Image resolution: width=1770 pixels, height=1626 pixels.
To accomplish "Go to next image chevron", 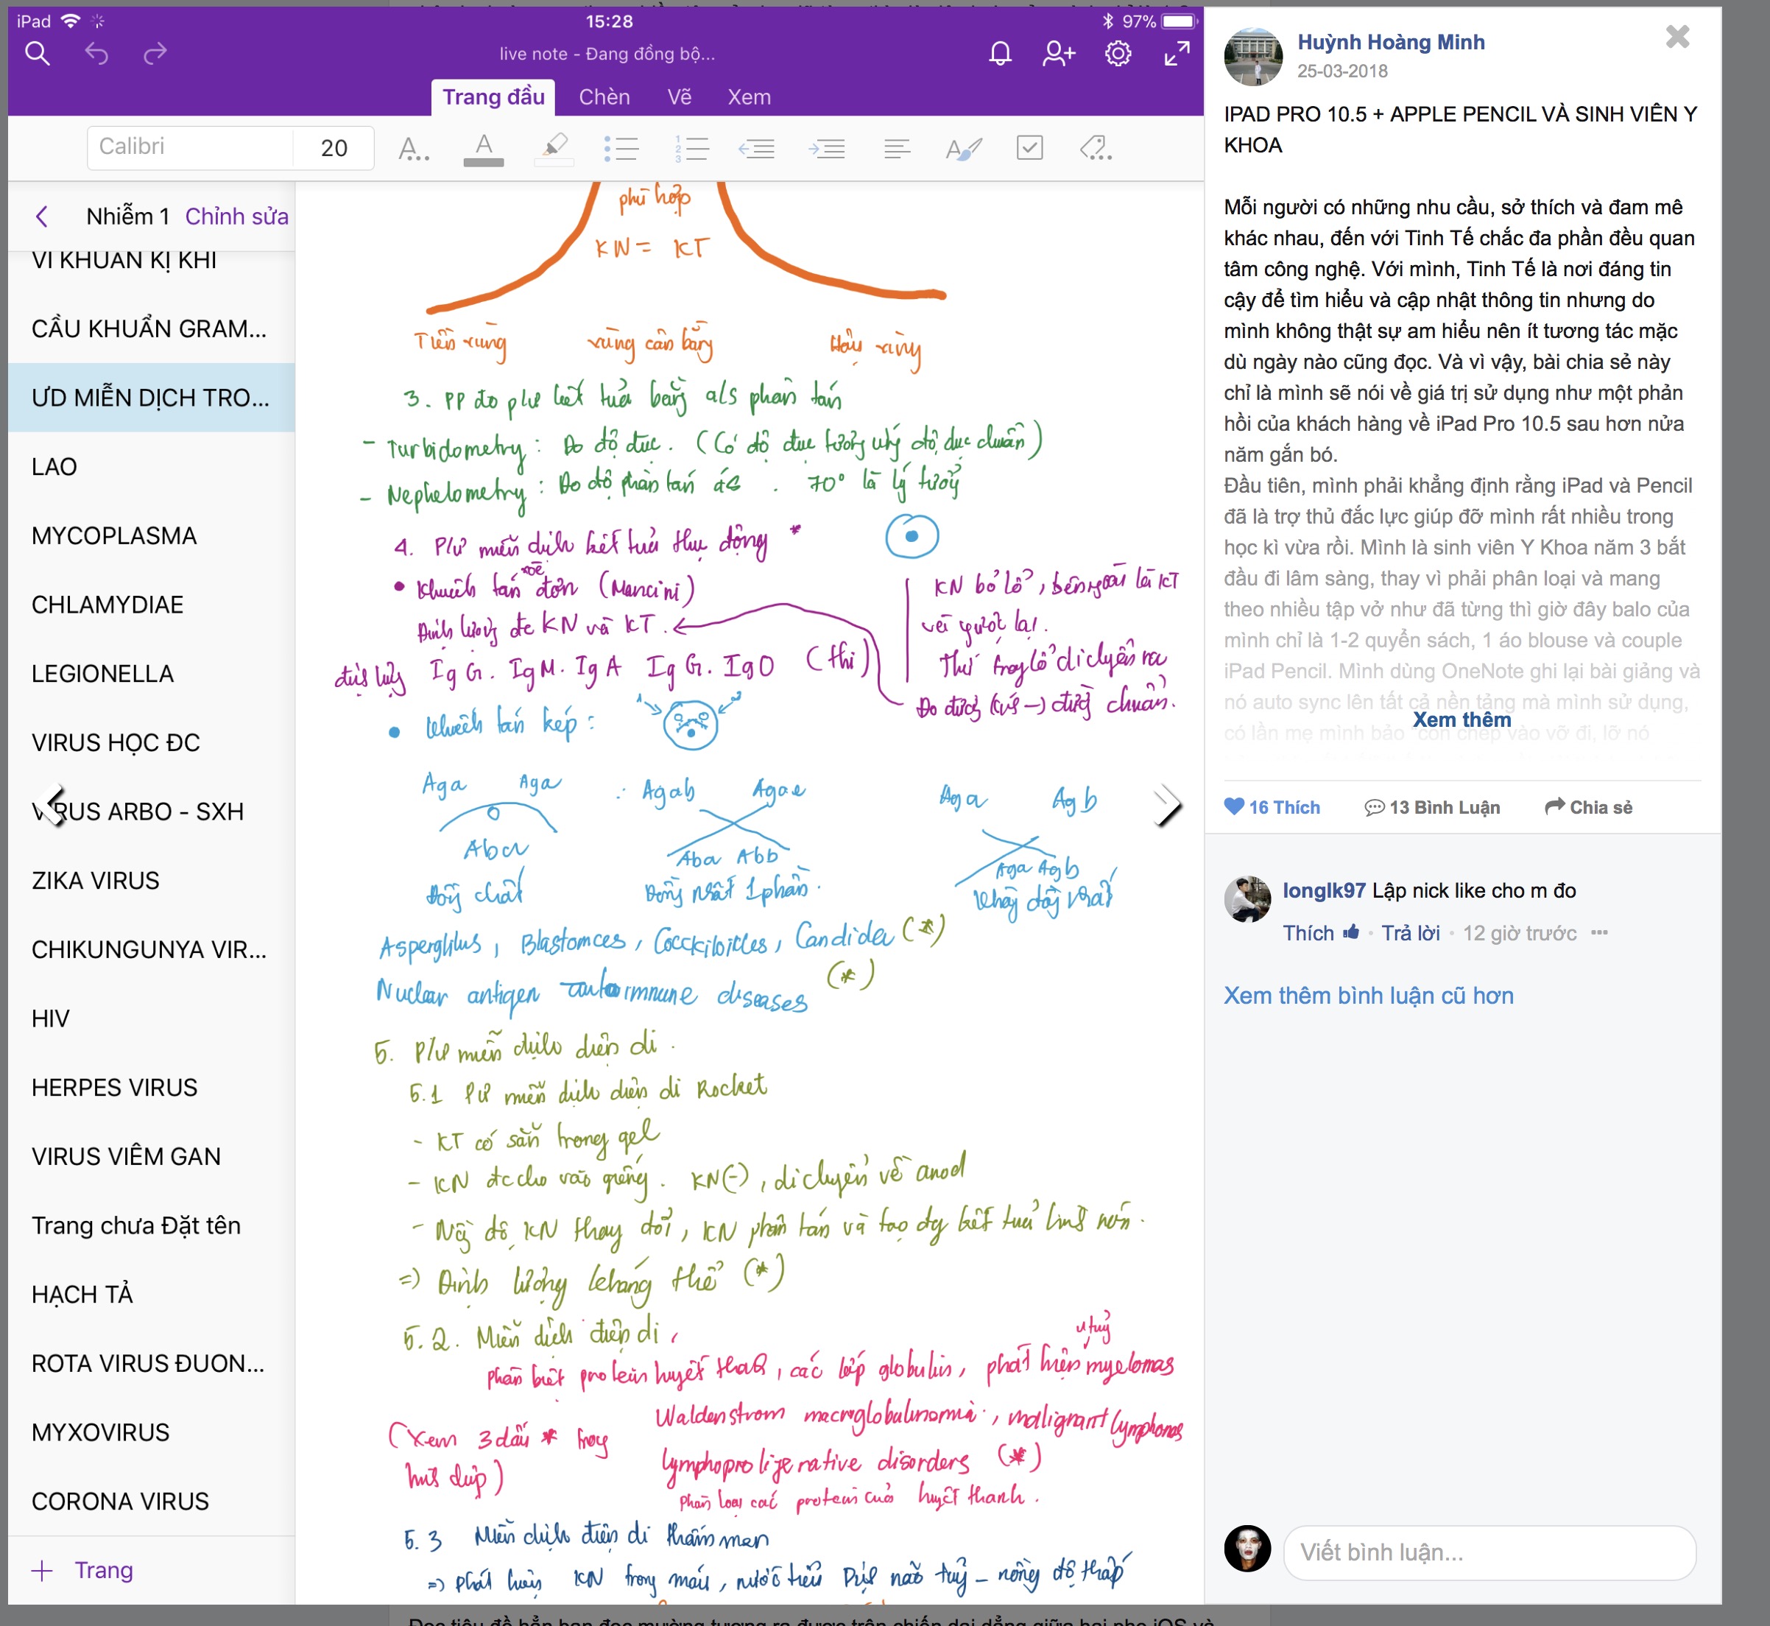I will 1168,804.
